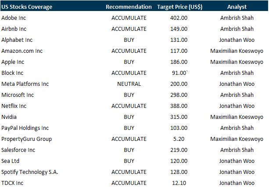Click the US Stocks Coverage column header
269x188 pixels.
click(27, 7)
